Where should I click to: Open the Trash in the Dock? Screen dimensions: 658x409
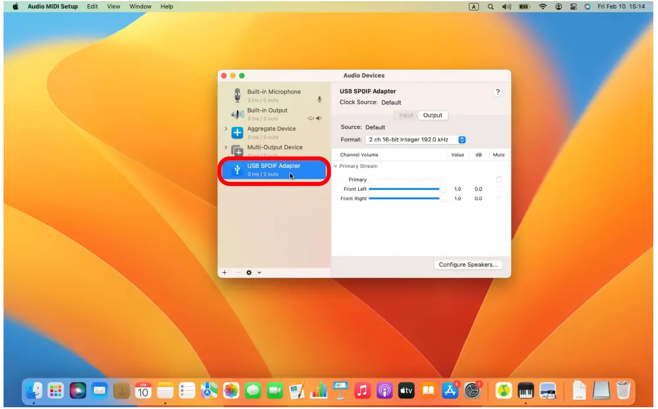623,390
